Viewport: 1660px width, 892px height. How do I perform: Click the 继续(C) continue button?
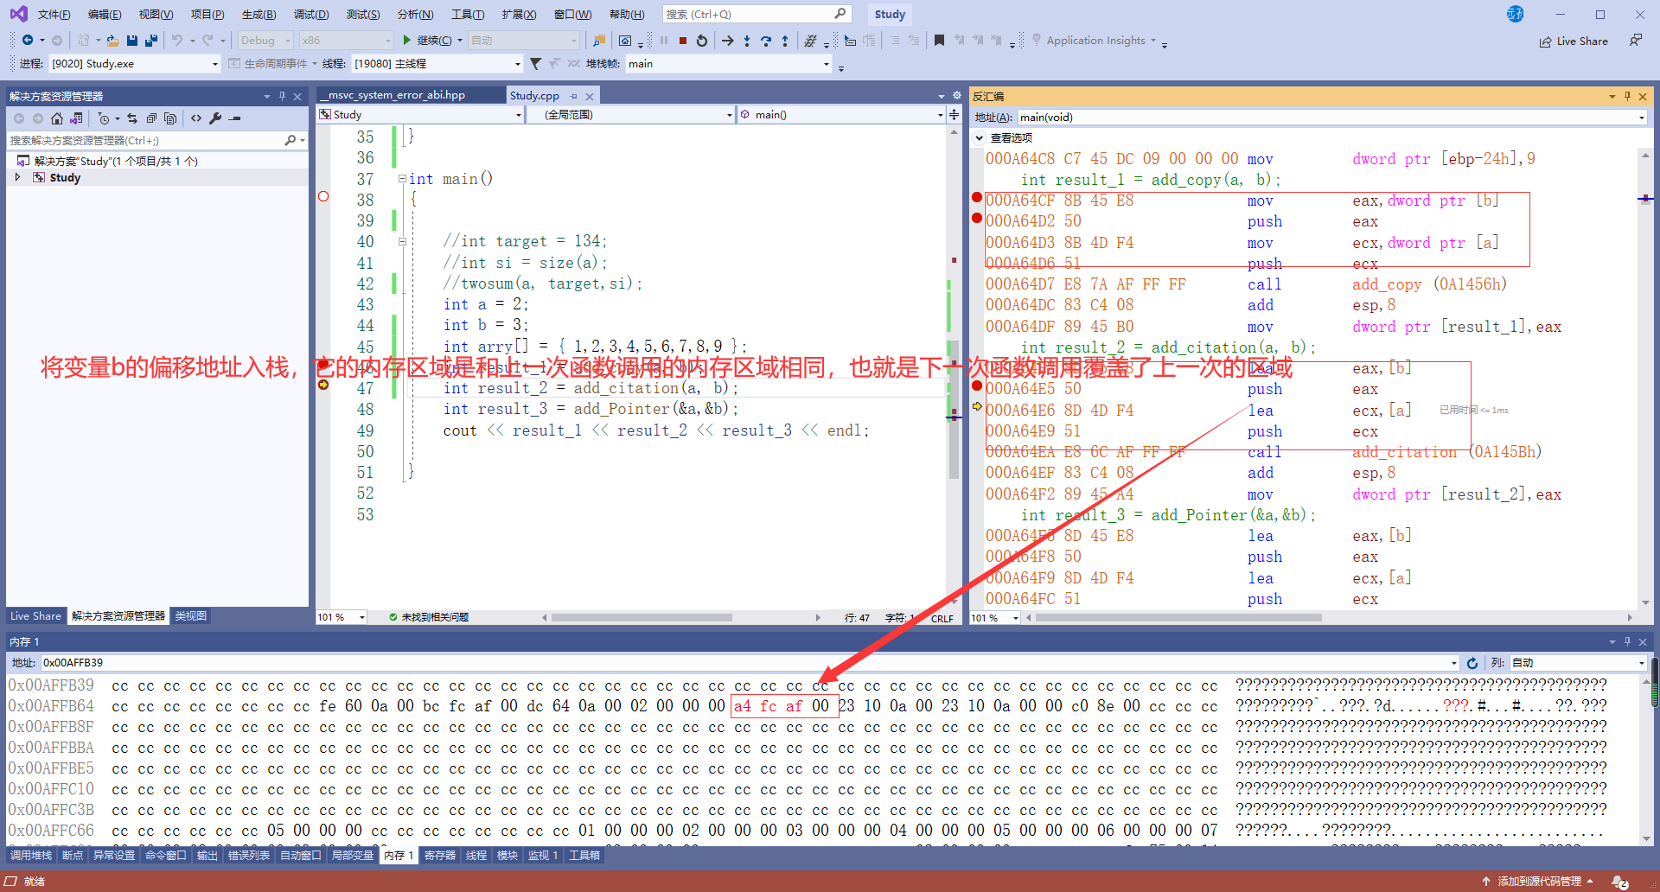pos(427,41)
